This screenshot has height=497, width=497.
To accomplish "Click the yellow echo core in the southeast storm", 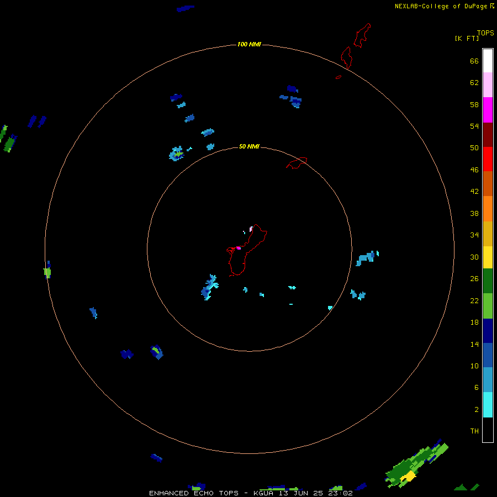I will point(408,476).
